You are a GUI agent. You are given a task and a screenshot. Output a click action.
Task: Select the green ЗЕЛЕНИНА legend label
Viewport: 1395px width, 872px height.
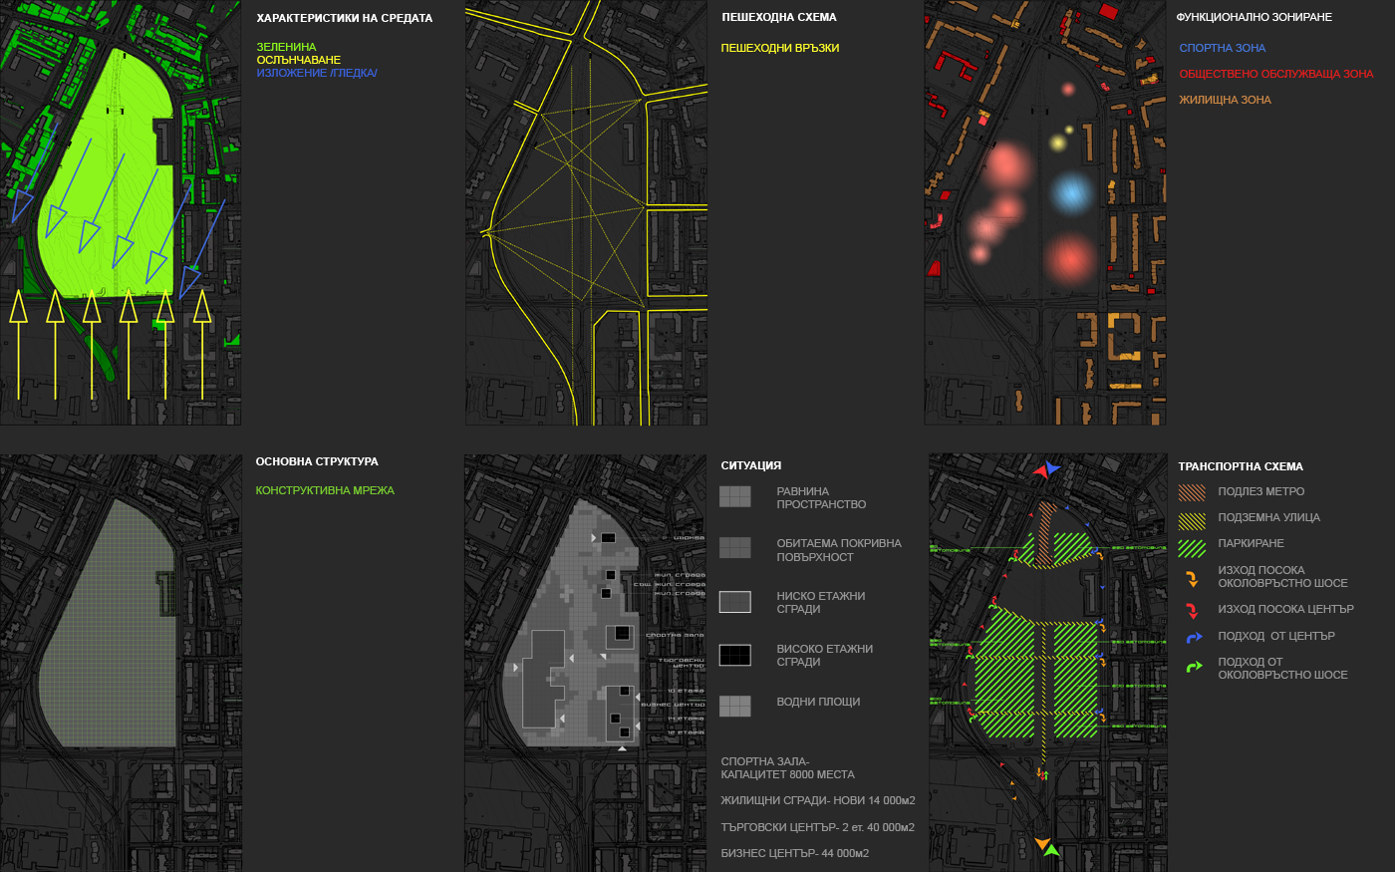click(x=286, y=47)
